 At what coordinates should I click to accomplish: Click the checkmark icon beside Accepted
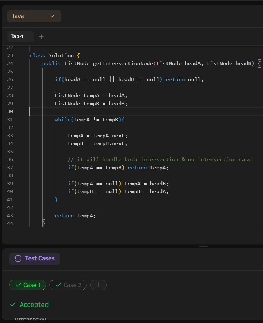tap(13, 305)
